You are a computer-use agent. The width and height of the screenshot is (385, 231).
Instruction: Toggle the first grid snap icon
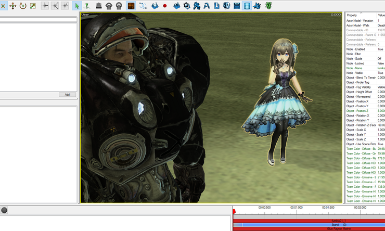click(45, 6)
